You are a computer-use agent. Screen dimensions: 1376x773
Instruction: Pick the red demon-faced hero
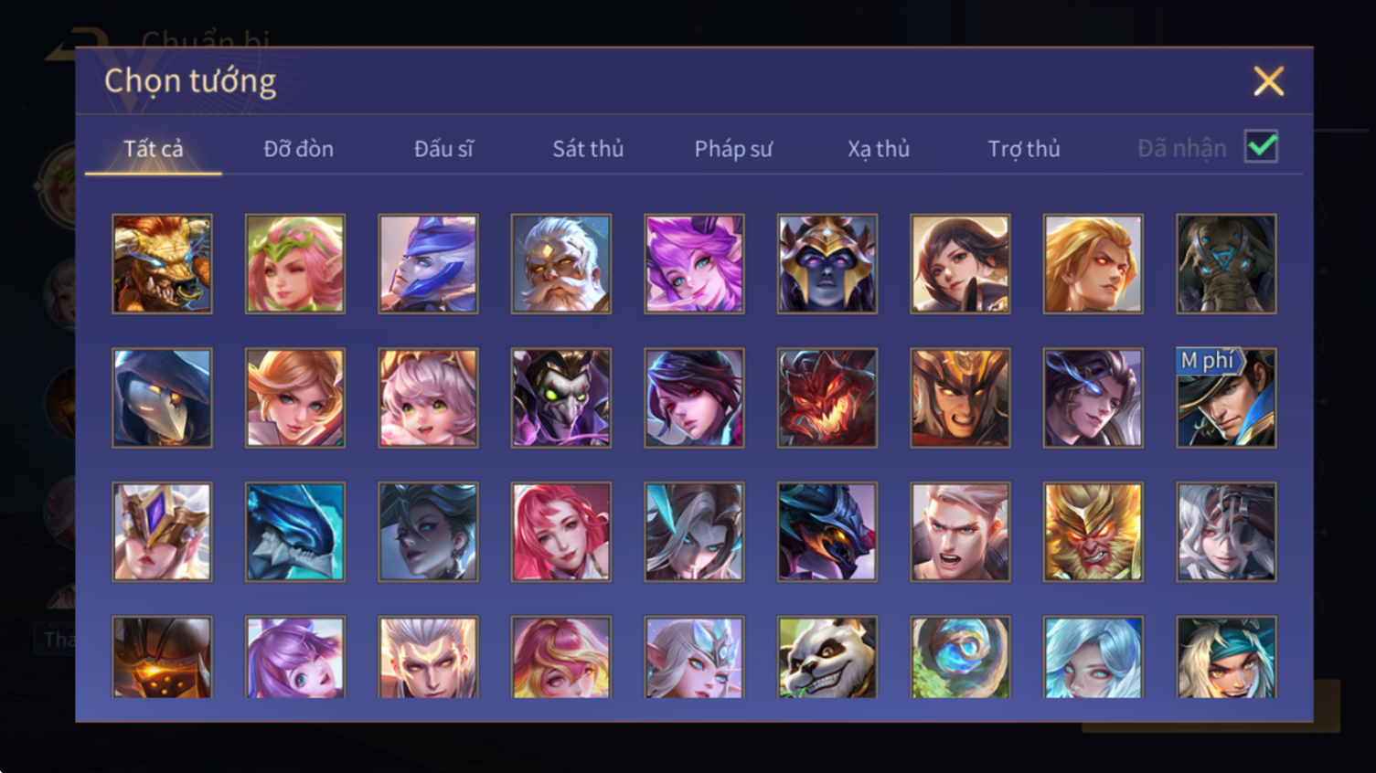pos(827,397)
